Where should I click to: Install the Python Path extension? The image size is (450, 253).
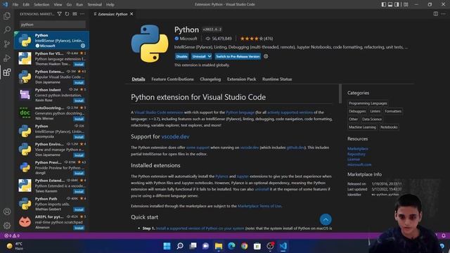(79, 209)
